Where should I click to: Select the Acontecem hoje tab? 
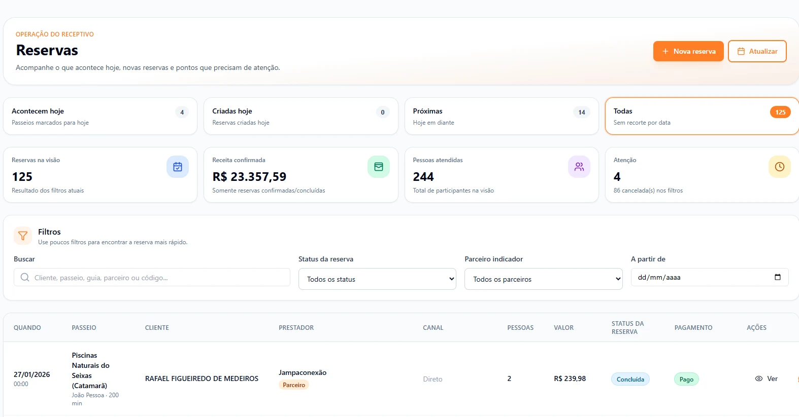(101, 116)
